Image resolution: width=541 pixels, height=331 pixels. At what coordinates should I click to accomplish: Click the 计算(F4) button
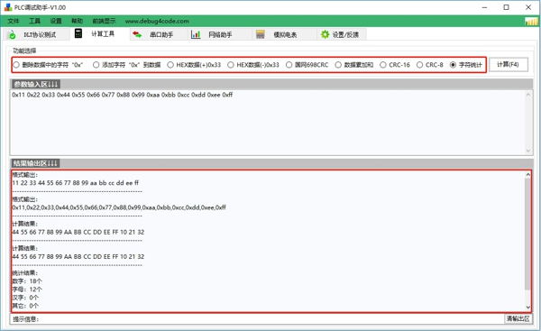508,65
